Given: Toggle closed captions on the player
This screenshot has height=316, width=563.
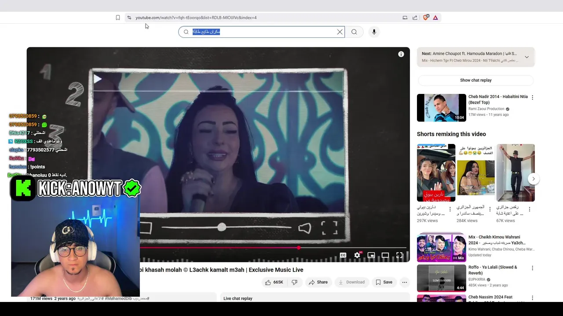Looking at the screenshot, I should pyautogui.click(x=343, y=255).
